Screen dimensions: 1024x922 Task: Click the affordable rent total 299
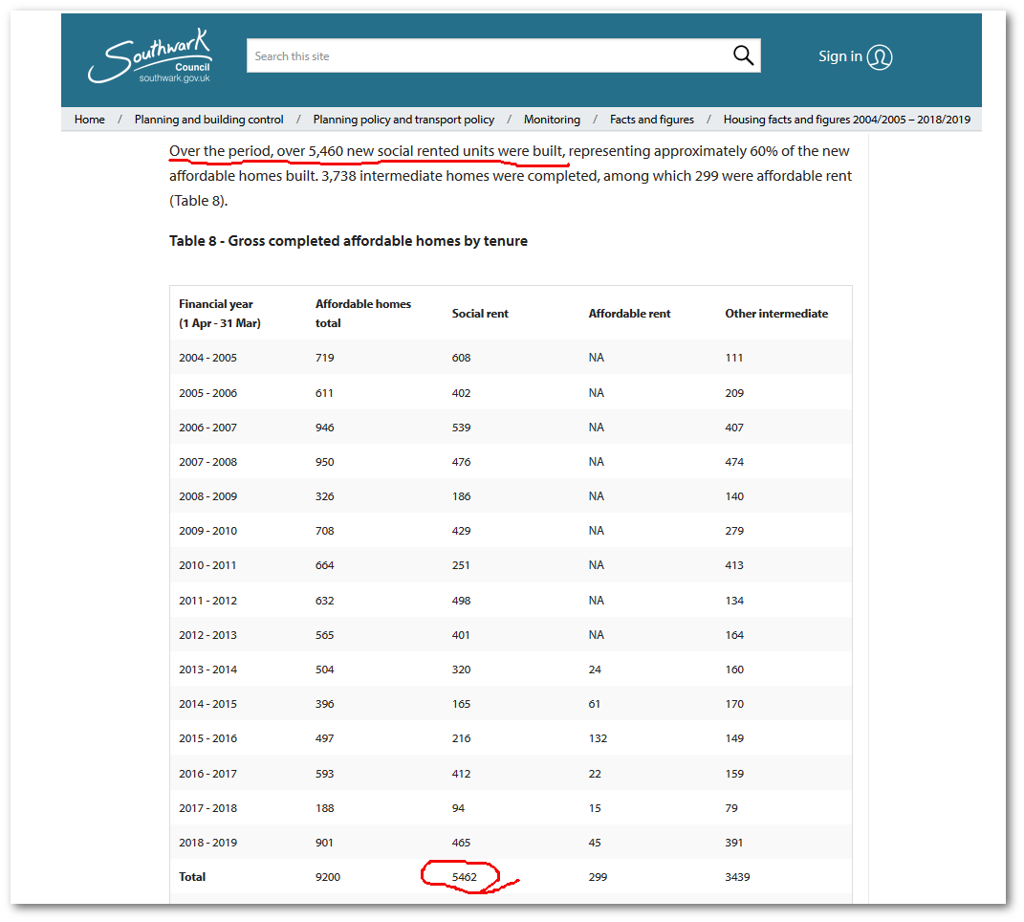tap(598, 877)
